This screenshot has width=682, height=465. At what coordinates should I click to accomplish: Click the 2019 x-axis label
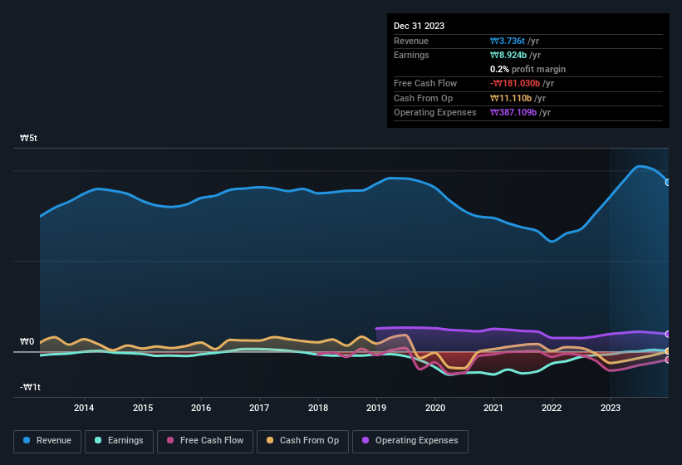click(x=376, y=408)
